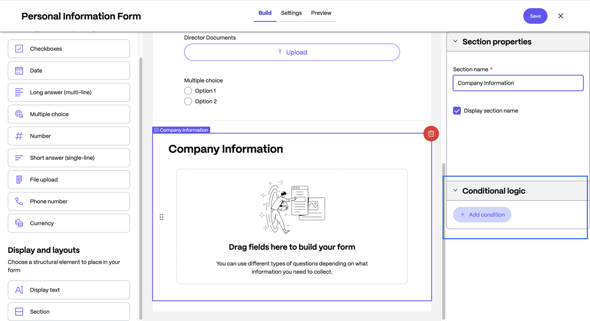Screen dimensions: 590x321
Task: Collapse the Conditional logic panel
Action: coord(455,191)
